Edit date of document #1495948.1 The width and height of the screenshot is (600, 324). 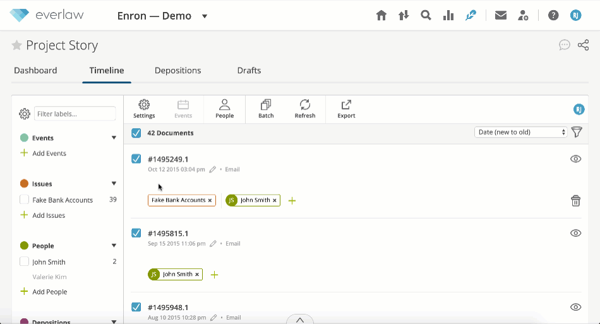(x=213, y=318)
